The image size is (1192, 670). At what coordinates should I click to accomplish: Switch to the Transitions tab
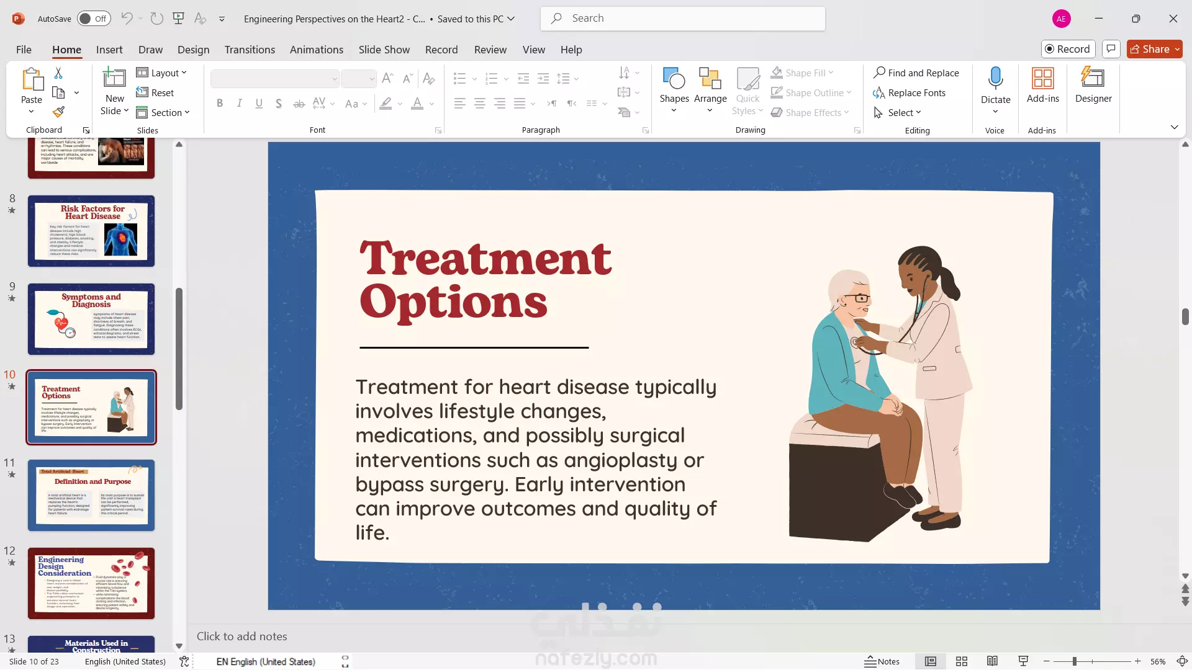(x=250, y=50)
